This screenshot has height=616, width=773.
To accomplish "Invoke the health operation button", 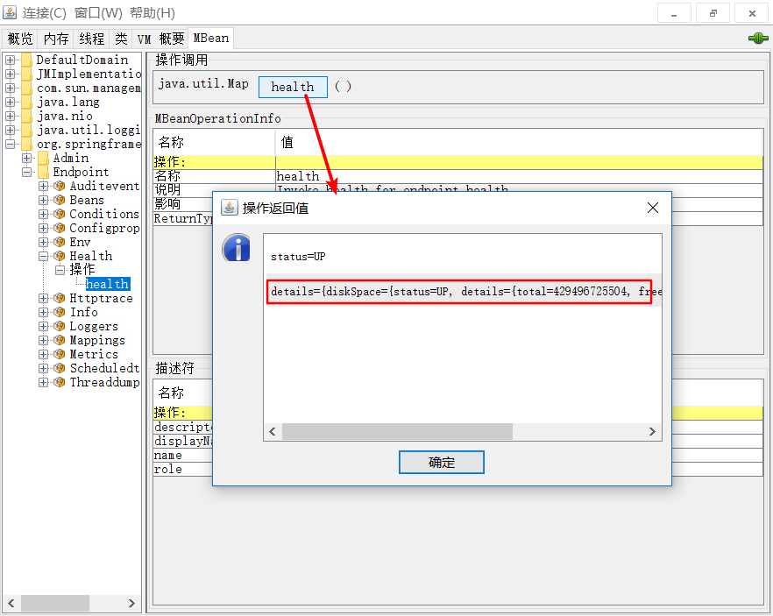I will (x=293, y=87).
